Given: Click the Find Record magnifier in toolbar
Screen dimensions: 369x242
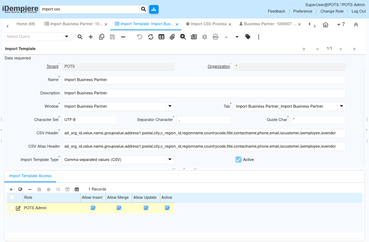Looking at the screenshot, I should (80, 37).
